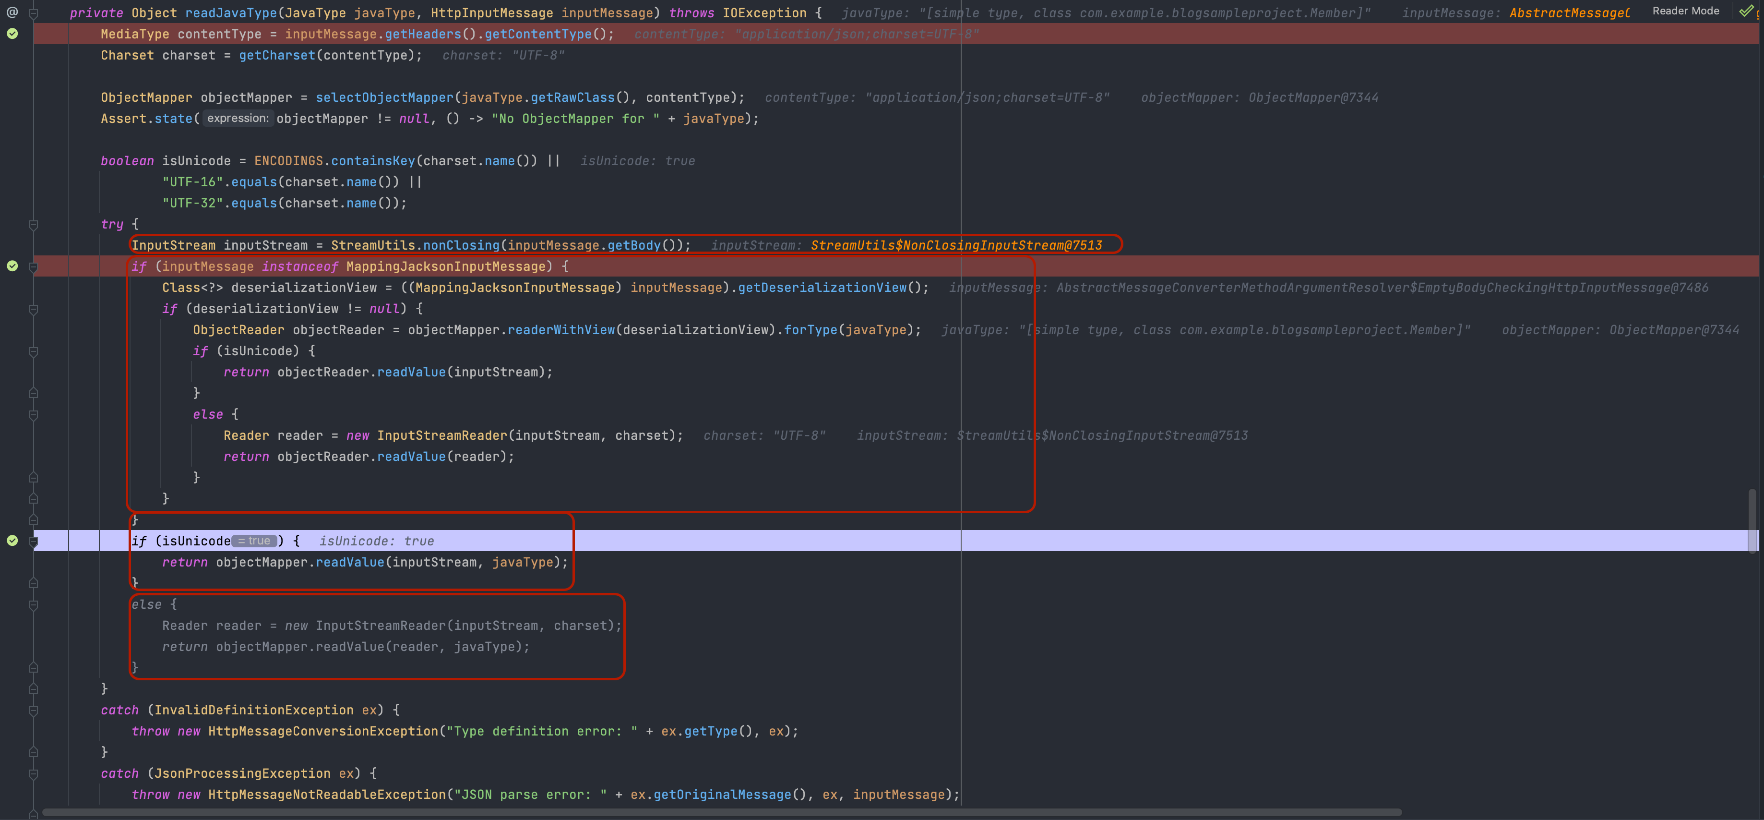Viewport: 1764px width, 820px height.
Task: Click the green inspections checkmark icon
Action: [1745, 11]
